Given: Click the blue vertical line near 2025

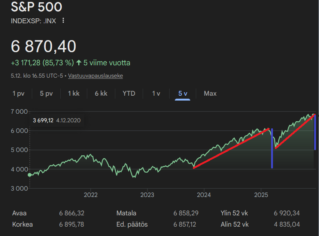Looking at the screenshot, I should pyautogui.click(x=272, y=148).
